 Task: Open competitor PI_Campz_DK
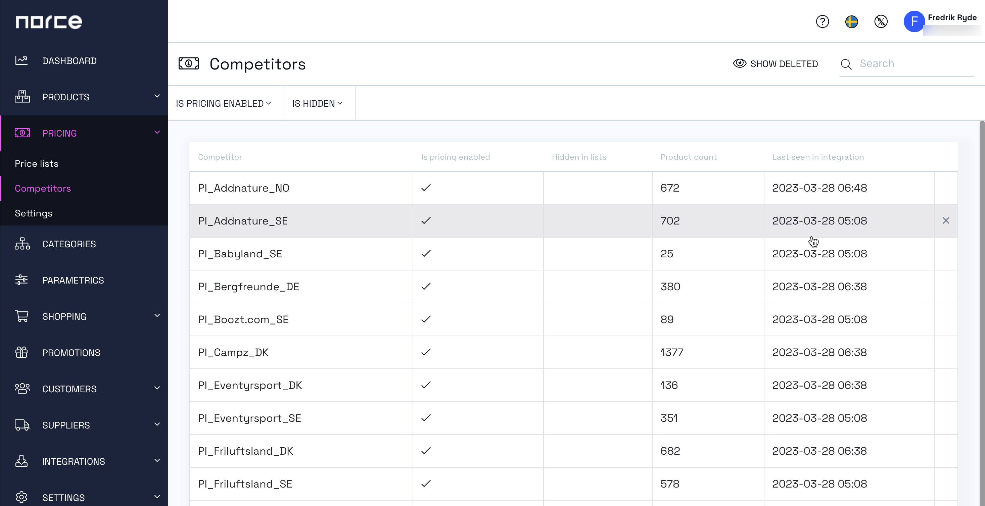[x=233, y=352]
